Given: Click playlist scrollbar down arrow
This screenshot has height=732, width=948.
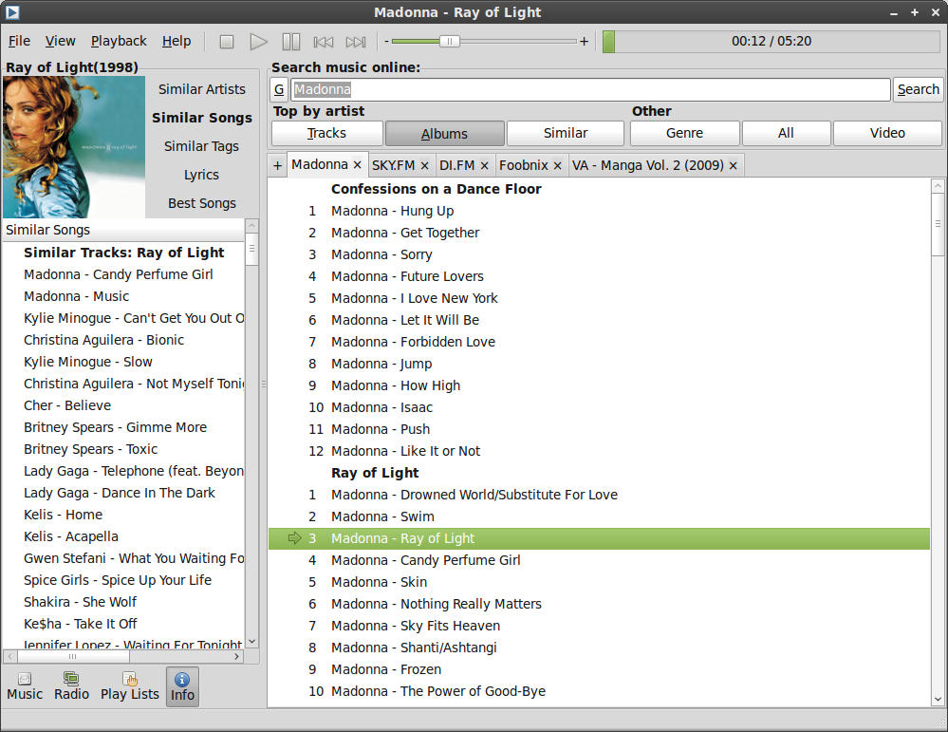Looking at the screenshot, I should click(x=938, y=700).
